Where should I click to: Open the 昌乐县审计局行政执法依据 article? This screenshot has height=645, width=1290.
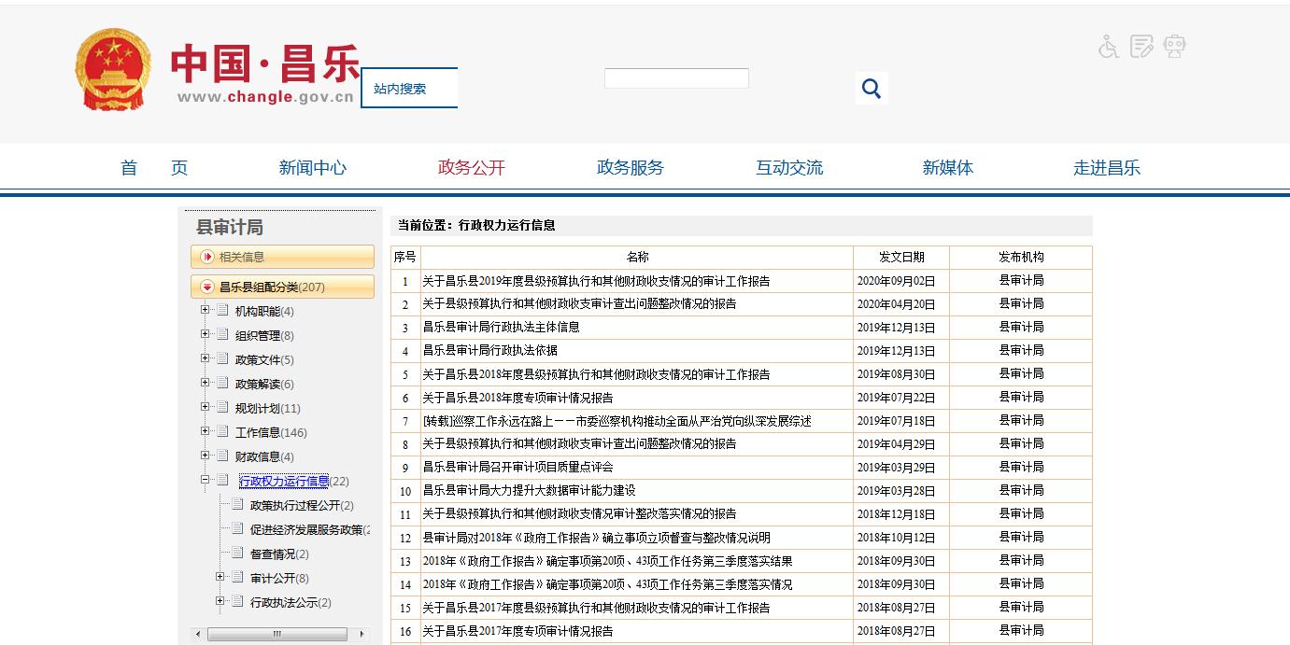pyautogui.click(x=490, y=351)
